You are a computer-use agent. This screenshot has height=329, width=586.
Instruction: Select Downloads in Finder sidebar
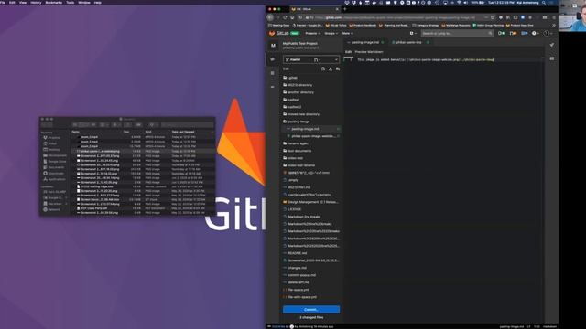click(54, 174)
